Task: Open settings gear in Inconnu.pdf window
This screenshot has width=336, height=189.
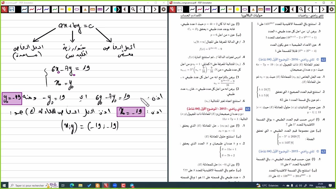Action: 164,9
